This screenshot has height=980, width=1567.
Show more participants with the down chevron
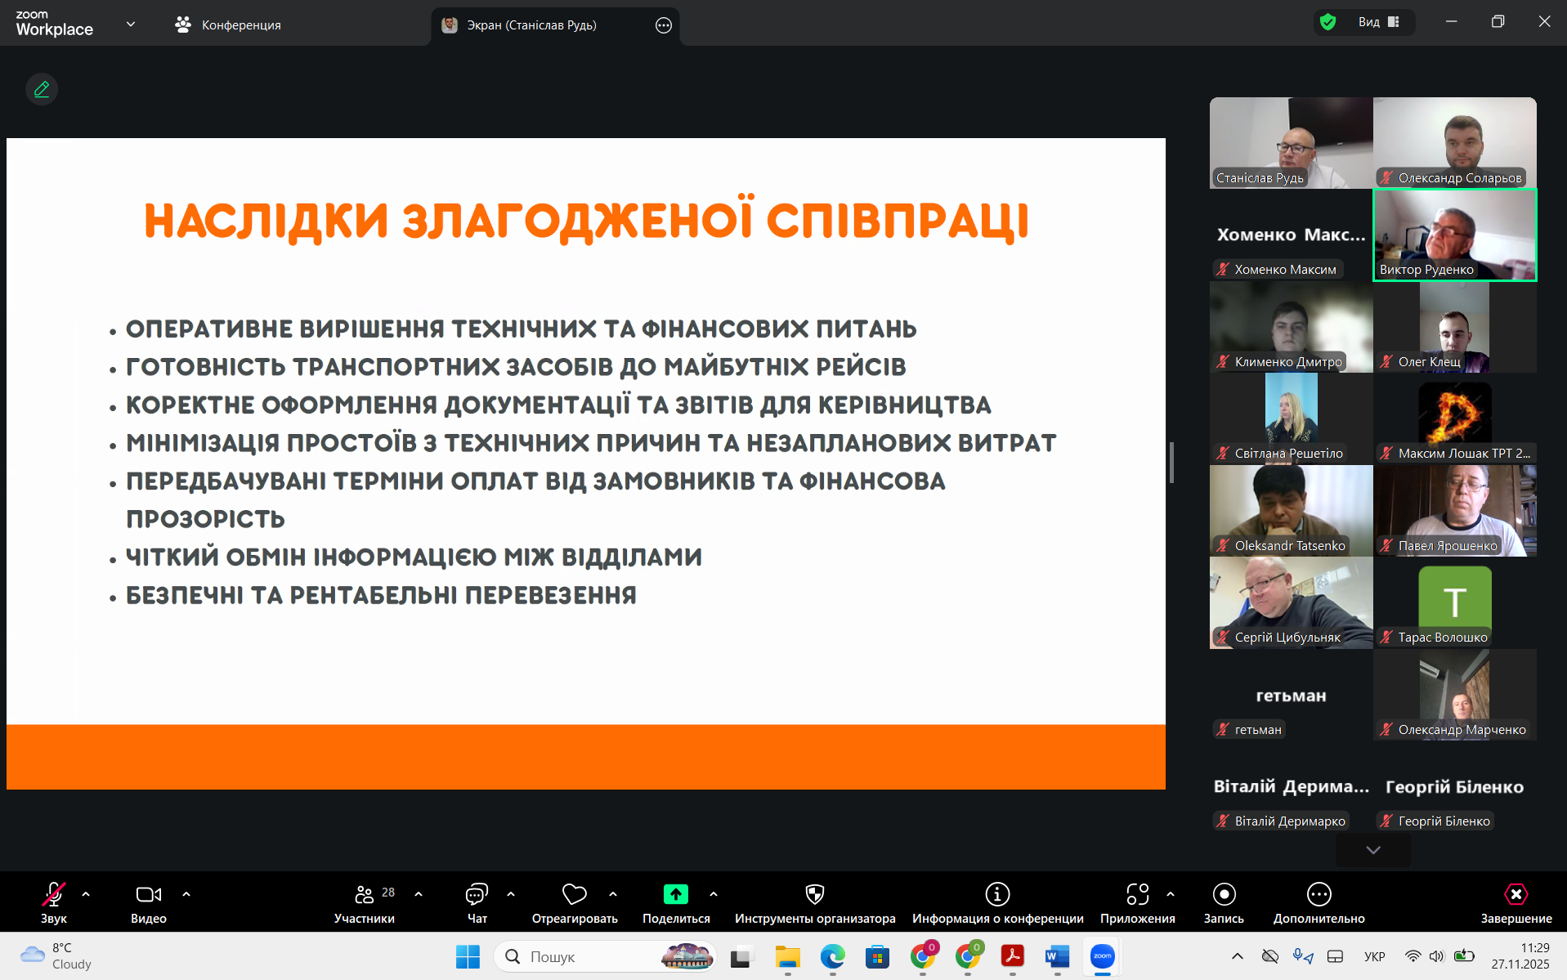pyautogui.click(x=1373, y=850)
